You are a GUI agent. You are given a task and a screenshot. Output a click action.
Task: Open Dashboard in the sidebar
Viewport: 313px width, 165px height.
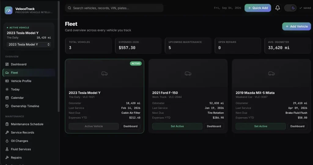[29, 64]
